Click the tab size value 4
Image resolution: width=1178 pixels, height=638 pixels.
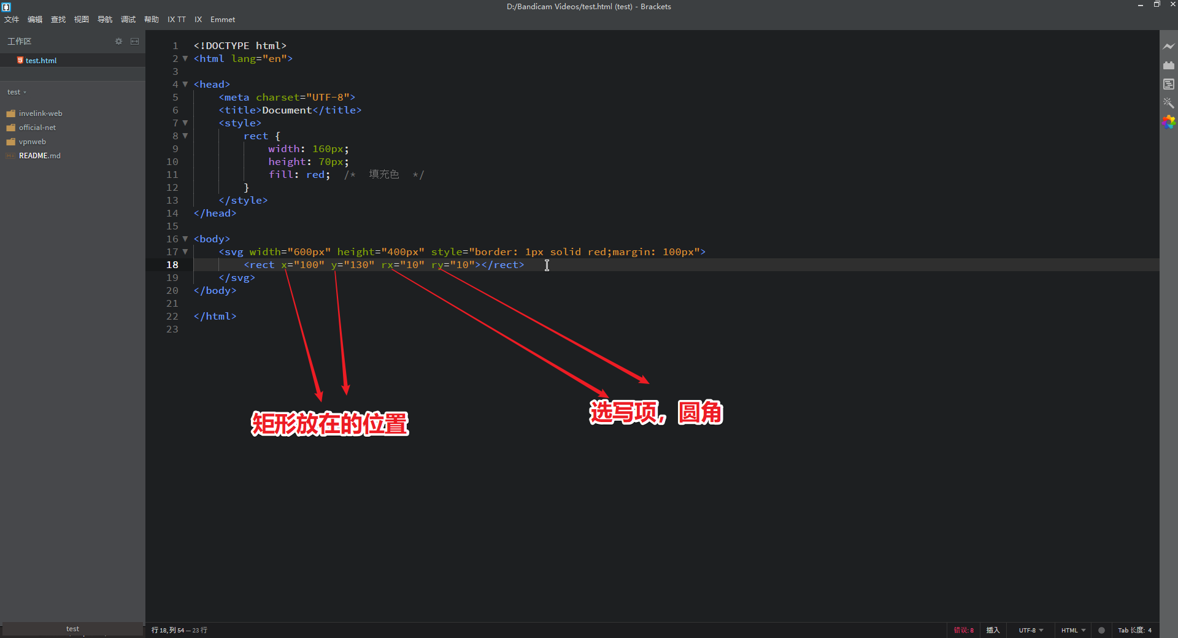coord(1150,630)
